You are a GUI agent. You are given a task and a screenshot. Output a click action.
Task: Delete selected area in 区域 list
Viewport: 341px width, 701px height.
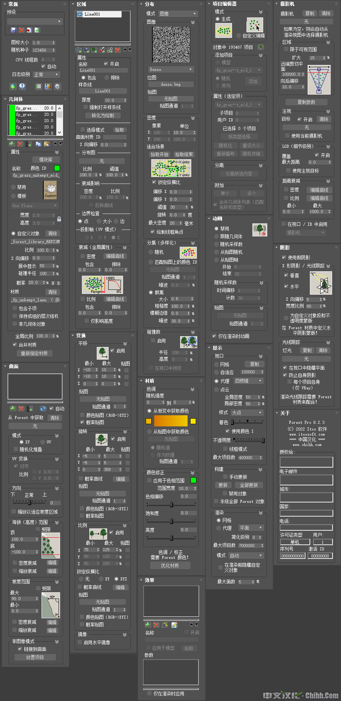[117, 50]
